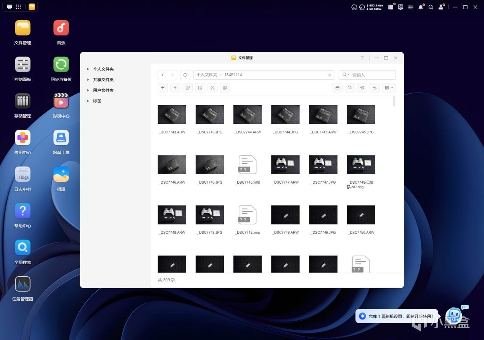This screenshot has height=340, width=484.
Task: Select thumbnail _DSC7744.JPG
Action: [285, 114]
